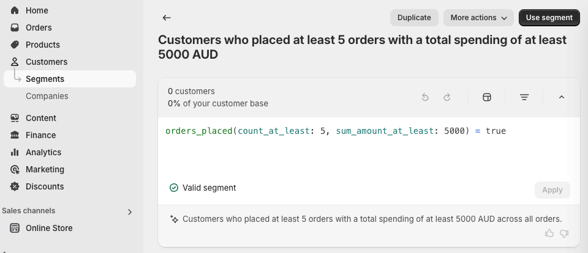The image size is (588, 253).
Task: Redo the query edit
Action: (x=447, y=97)
